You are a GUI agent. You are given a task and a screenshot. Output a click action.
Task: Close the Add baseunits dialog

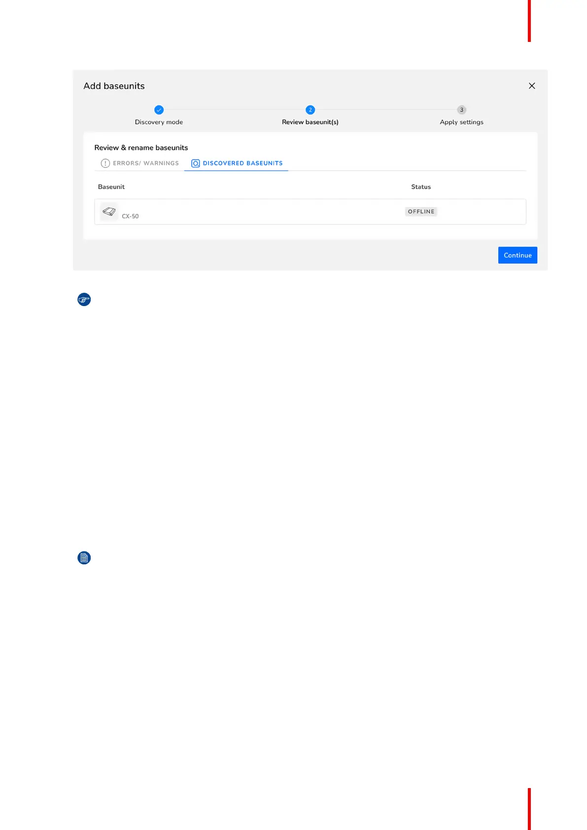(x=532, y=86)
